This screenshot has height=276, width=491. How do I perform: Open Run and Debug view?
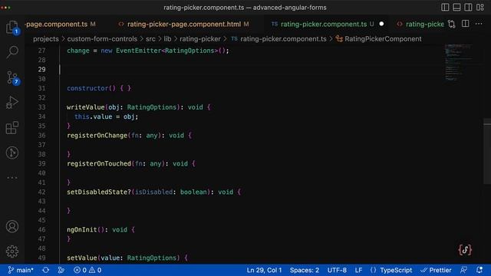pos(12,103)
